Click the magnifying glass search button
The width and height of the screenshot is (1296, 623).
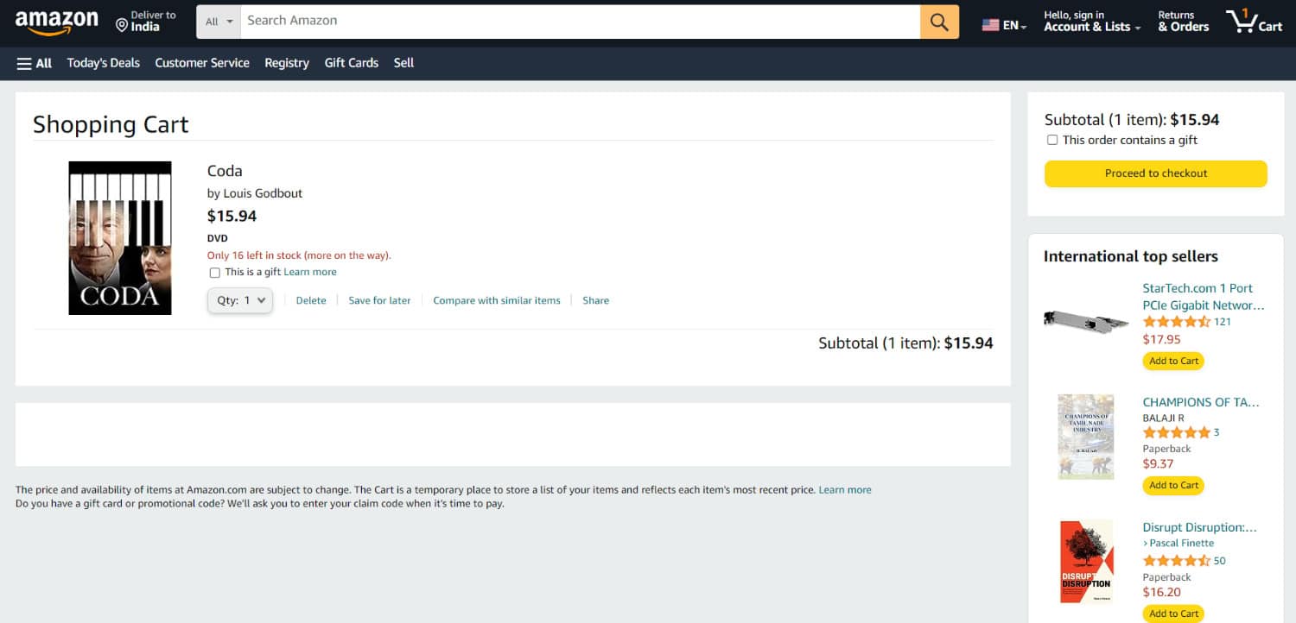coord(939,22)
